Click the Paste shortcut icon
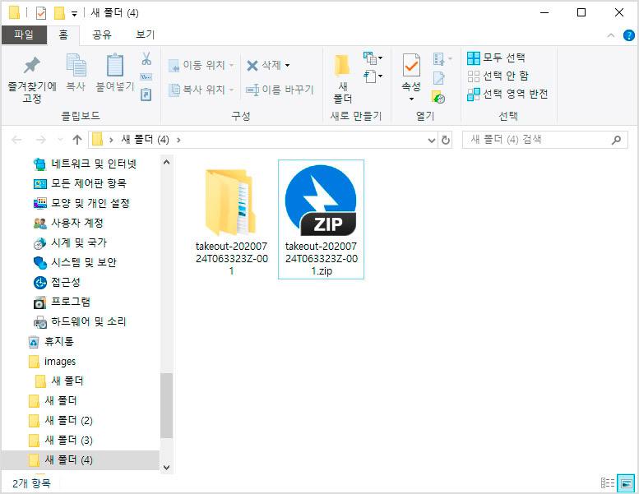Screen dimensions: 639x494 pos(146,95)
